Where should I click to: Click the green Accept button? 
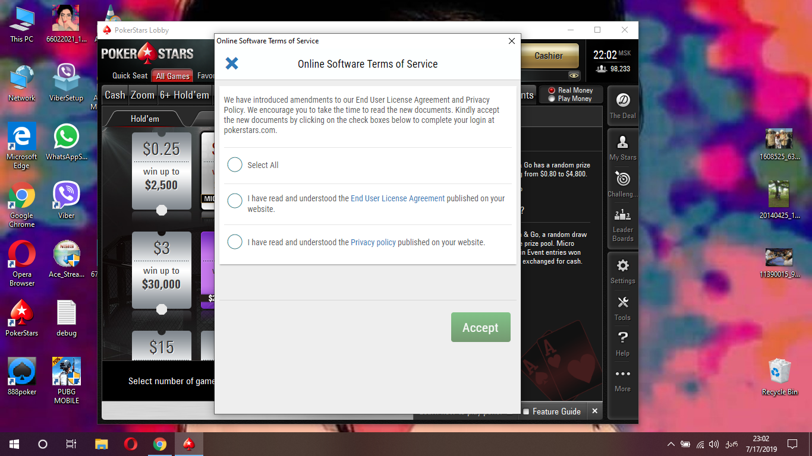481,327
